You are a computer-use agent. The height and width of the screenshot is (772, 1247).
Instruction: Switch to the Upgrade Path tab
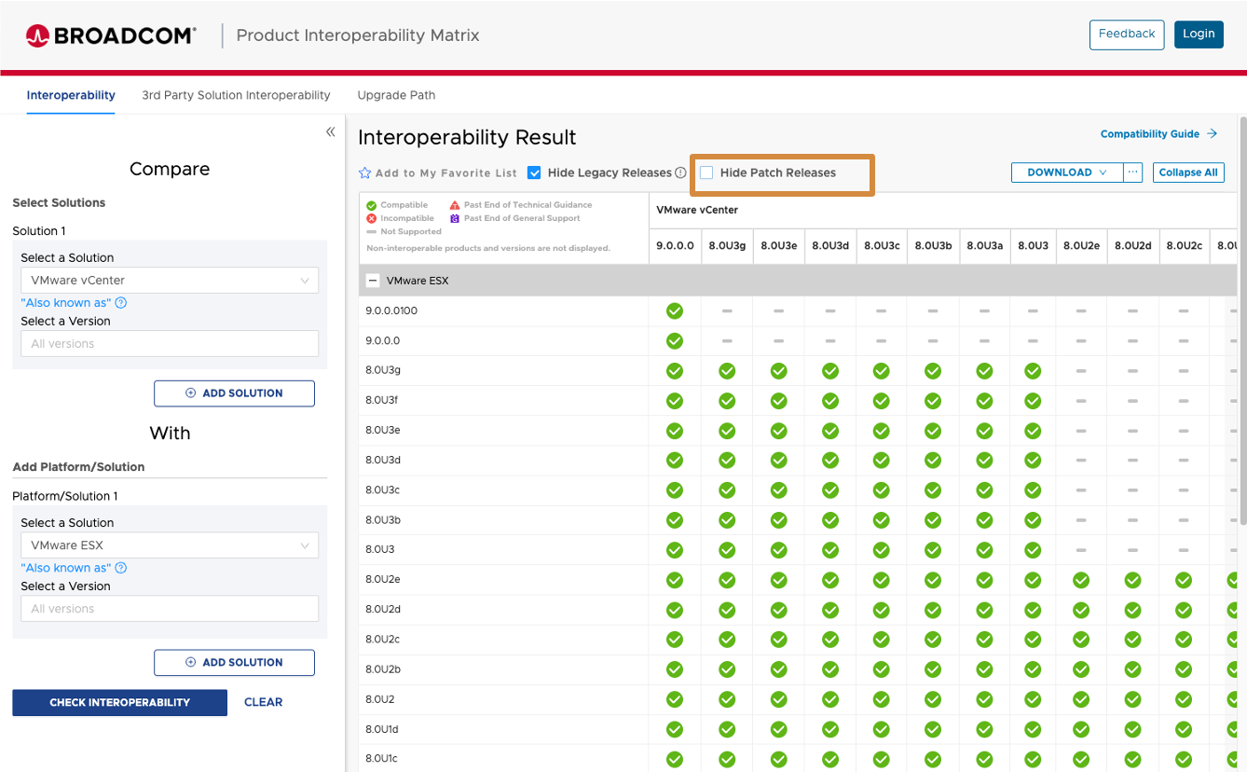(x=396, y=95)
